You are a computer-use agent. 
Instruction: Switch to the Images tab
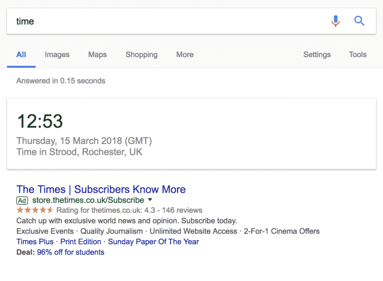tap(57, 55)
